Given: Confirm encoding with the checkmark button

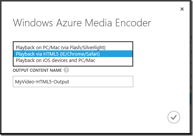Looking at the screenshot, I should click(x=174, y=117).
